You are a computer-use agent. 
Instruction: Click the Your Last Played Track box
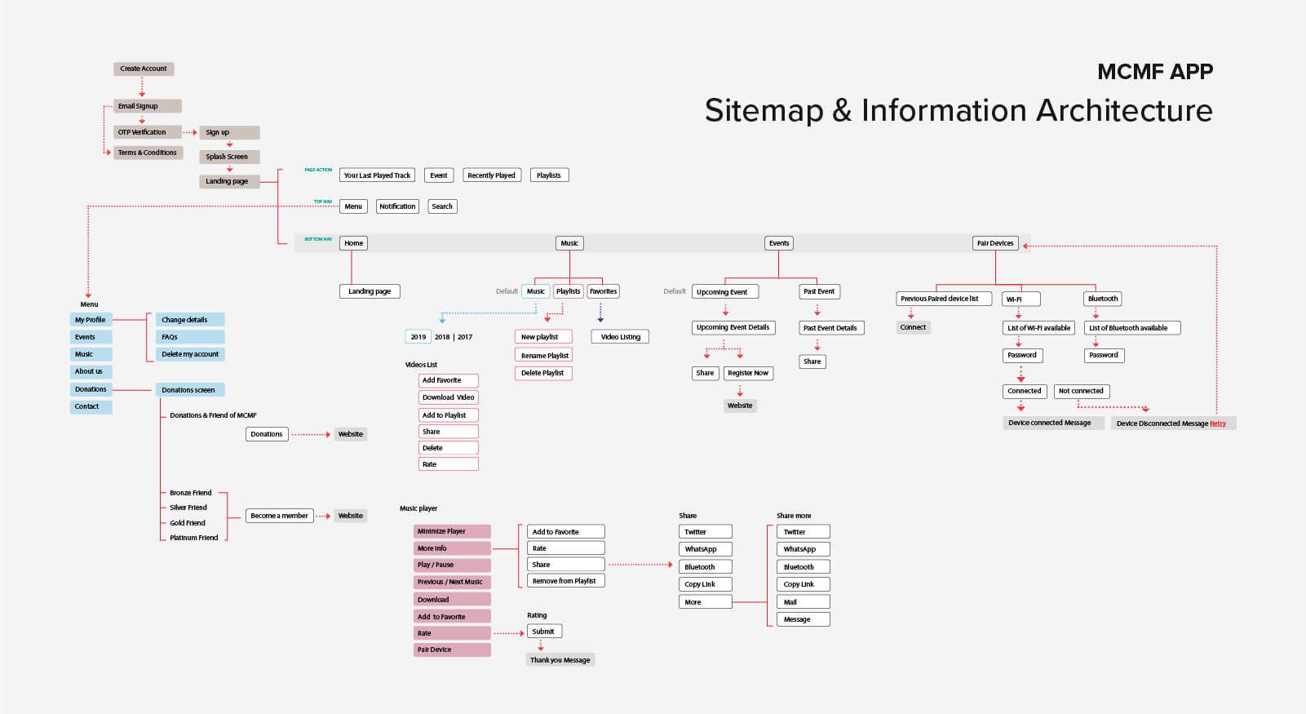(377, 175)
